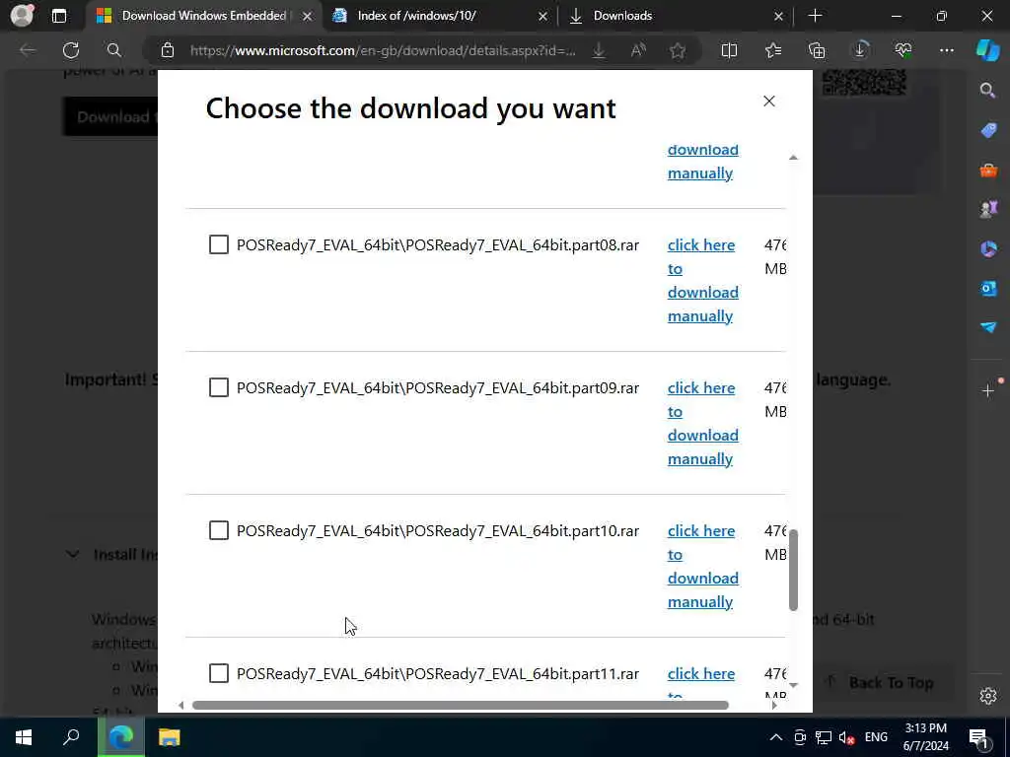
Task: Close the Index of /windows/10/ tab
Action: pyautogui.click(x=543, y=16)
